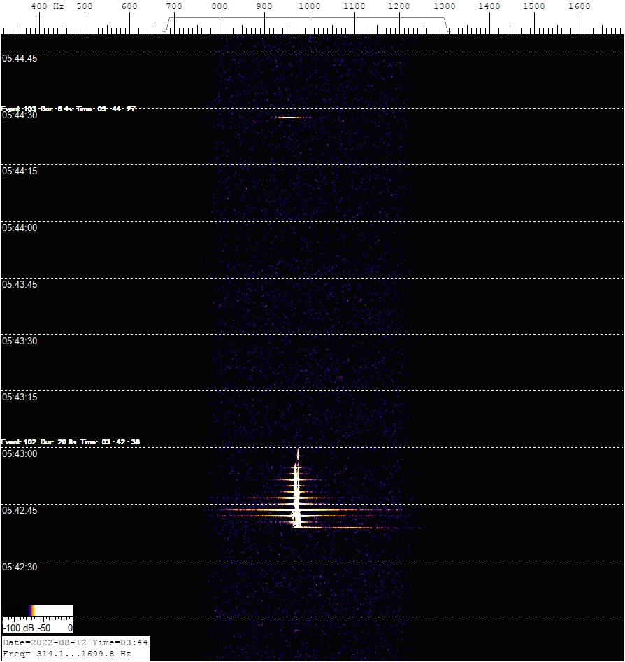The height and width of the screenshot is (662, 625).
Task: Click the color gradient amplitude scale bar
Action: coord(38,610)
